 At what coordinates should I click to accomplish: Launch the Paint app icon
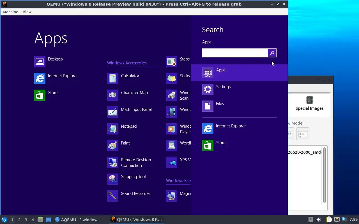point(113,146)
